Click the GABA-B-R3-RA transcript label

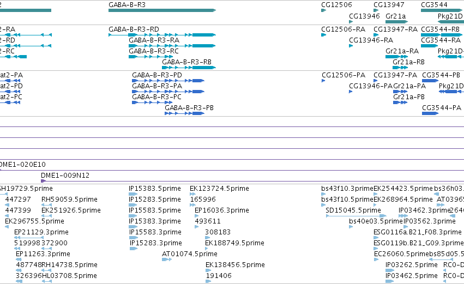154,40
